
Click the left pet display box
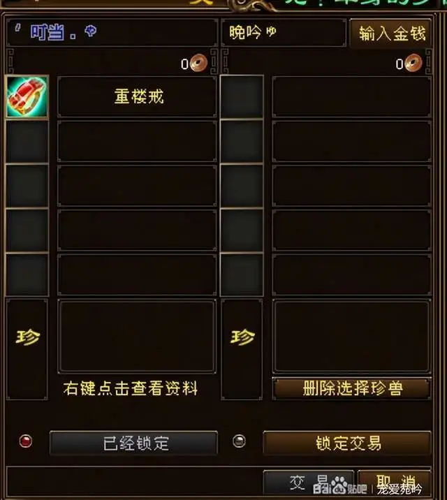[137, 336]
